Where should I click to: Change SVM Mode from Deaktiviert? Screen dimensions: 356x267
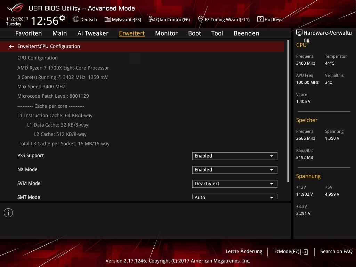(234, 184)
